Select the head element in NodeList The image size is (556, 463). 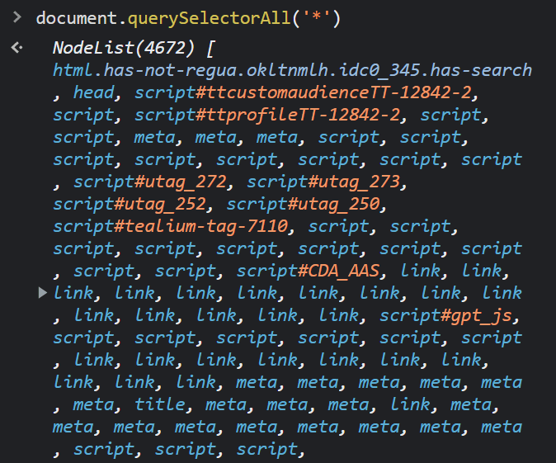(x=93, y=92)
